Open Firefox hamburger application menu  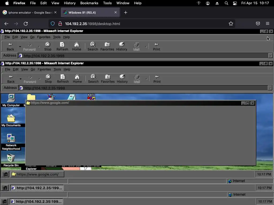click(x=268, y=24)
